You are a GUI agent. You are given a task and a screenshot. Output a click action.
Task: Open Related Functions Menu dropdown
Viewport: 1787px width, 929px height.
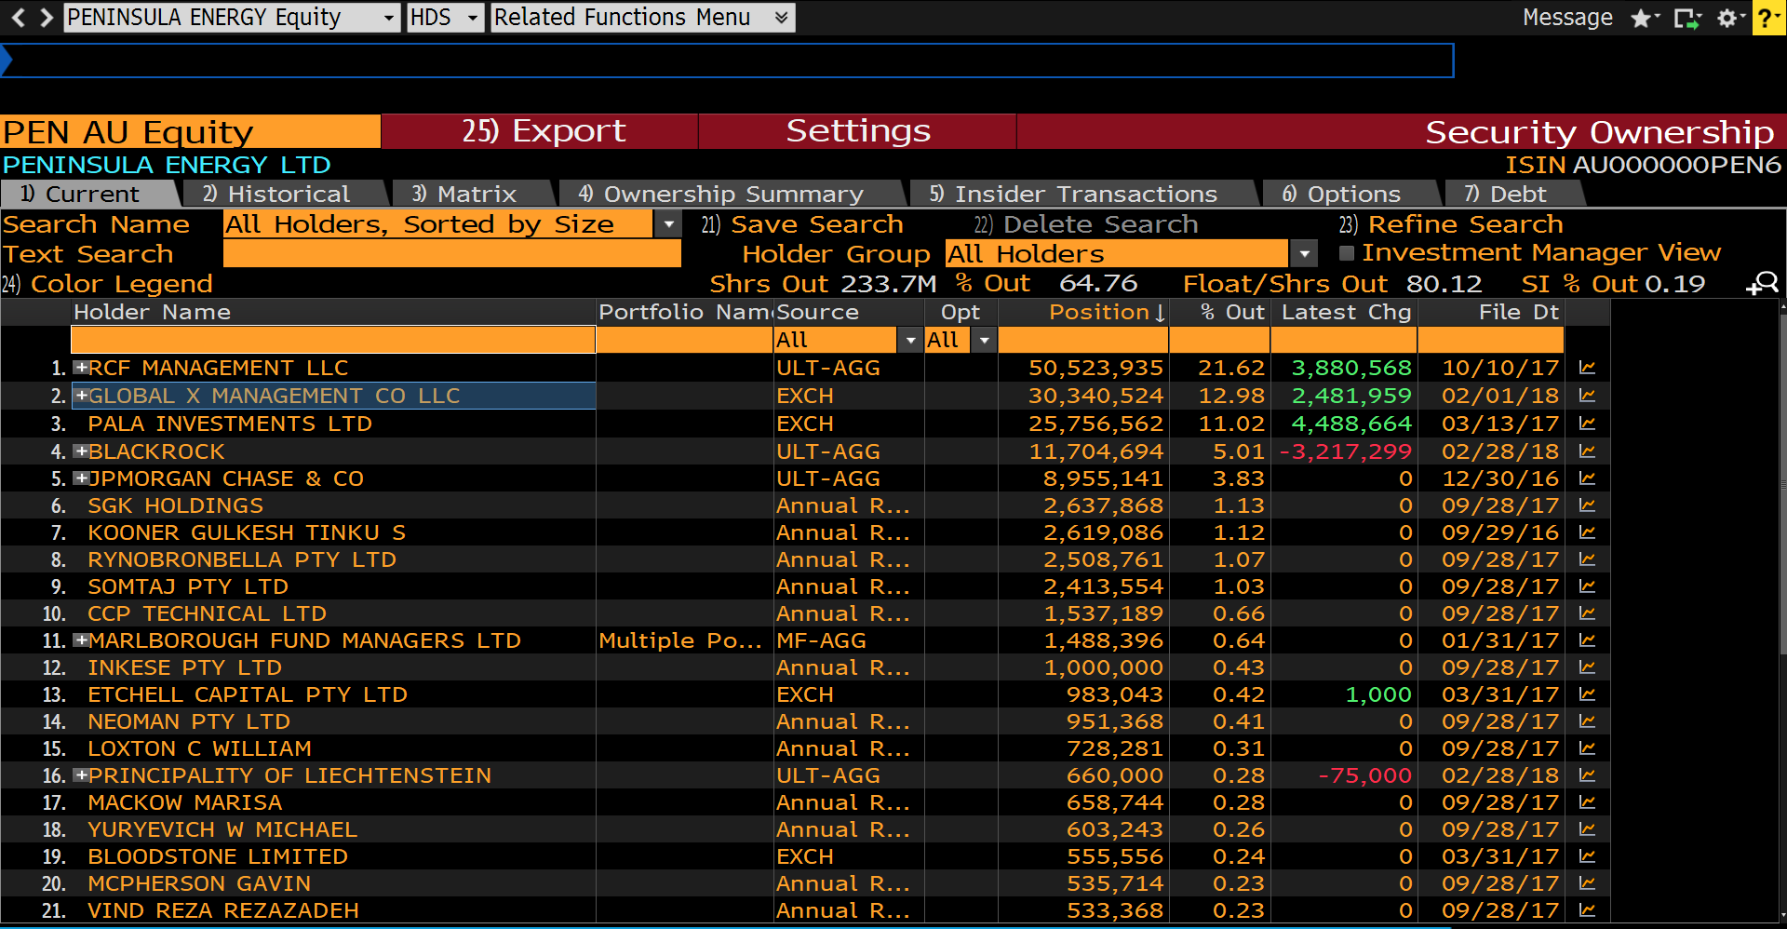click(643, 18)
